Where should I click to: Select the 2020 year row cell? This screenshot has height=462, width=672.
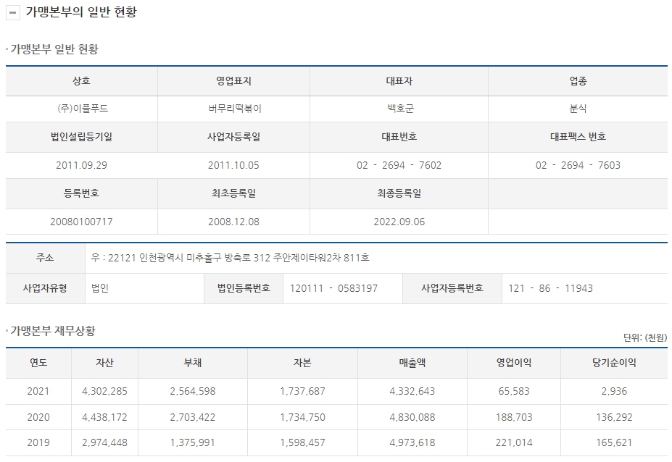(x=38, y=418)
